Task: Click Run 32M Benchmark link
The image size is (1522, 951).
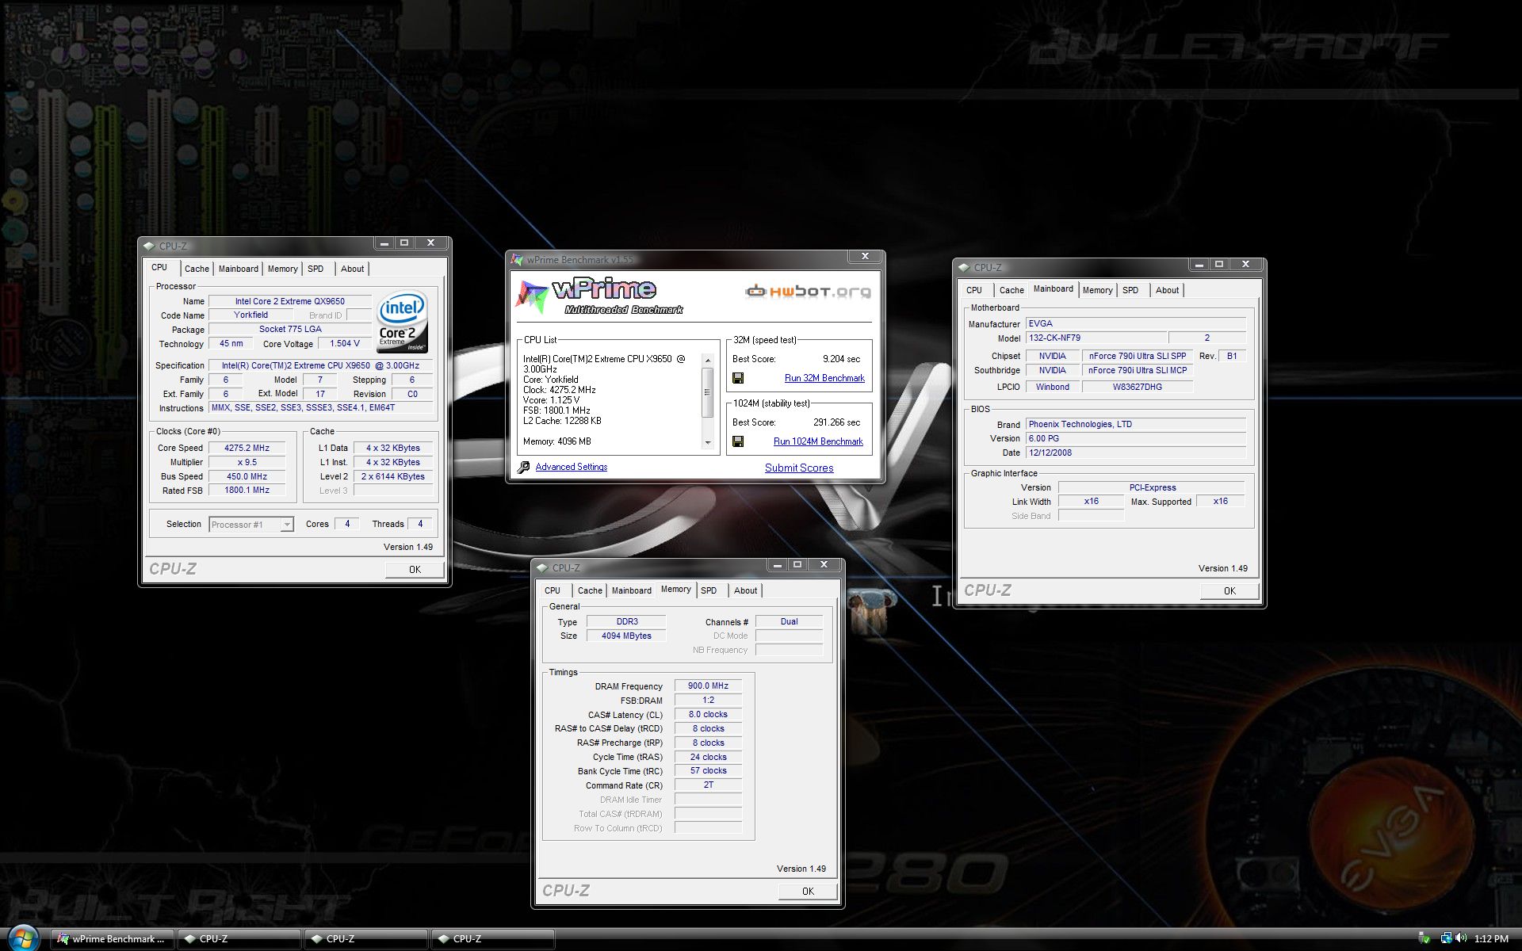Action: (x=824, y=378)
